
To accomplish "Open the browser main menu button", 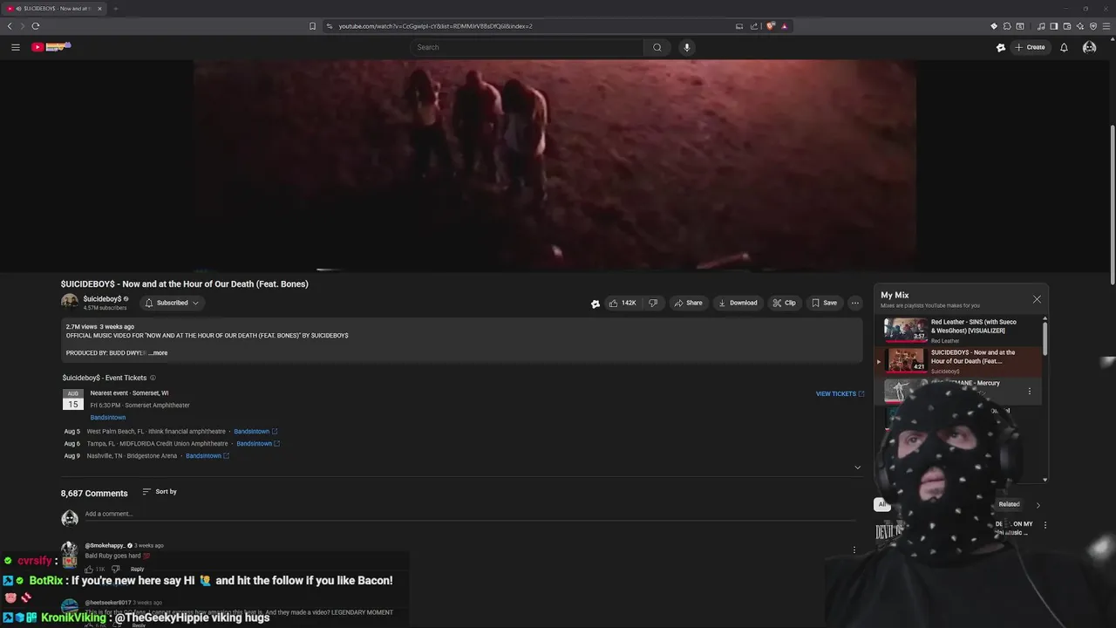I will (x=1106, y=26).
